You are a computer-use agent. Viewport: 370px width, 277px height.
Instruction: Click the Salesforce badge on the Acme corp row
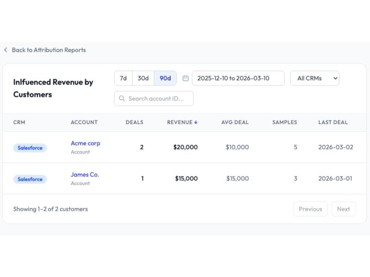(x=30, y=148)
